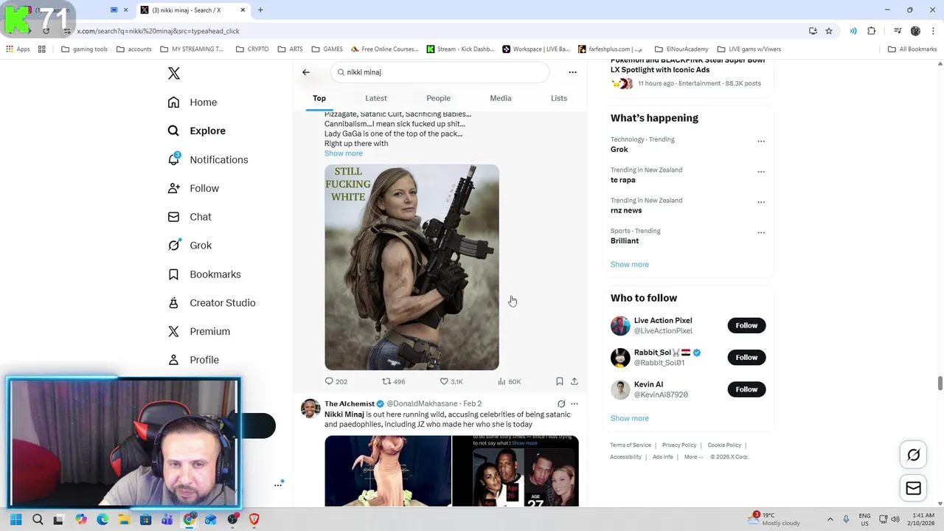Image resolution: width=944 pixels, height=531 pixels.
Task: Open the @DonaldMakhasane handle
Action: coord(422,404)
